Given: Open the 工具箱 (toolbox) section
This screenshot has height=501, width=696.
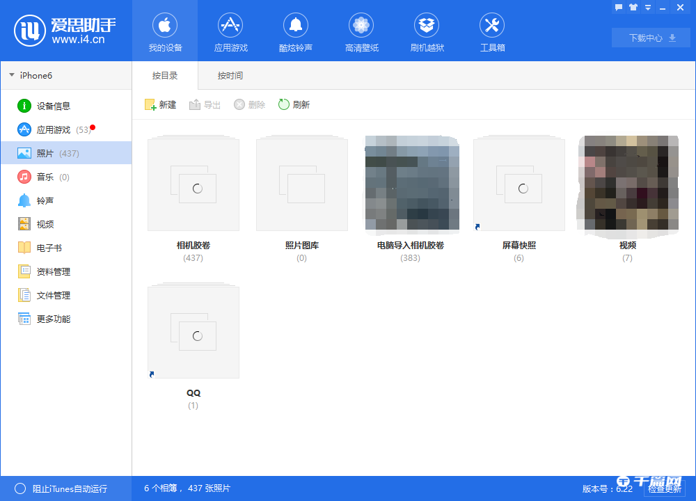Looking at the screenshot, I should pyautogui.click(x=492, y=31).
